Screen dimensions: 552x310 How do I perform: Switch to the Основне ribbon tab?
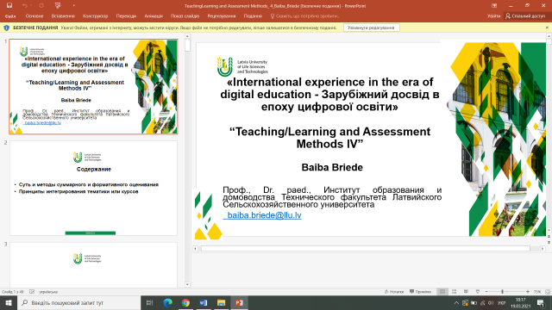[34, 16]
